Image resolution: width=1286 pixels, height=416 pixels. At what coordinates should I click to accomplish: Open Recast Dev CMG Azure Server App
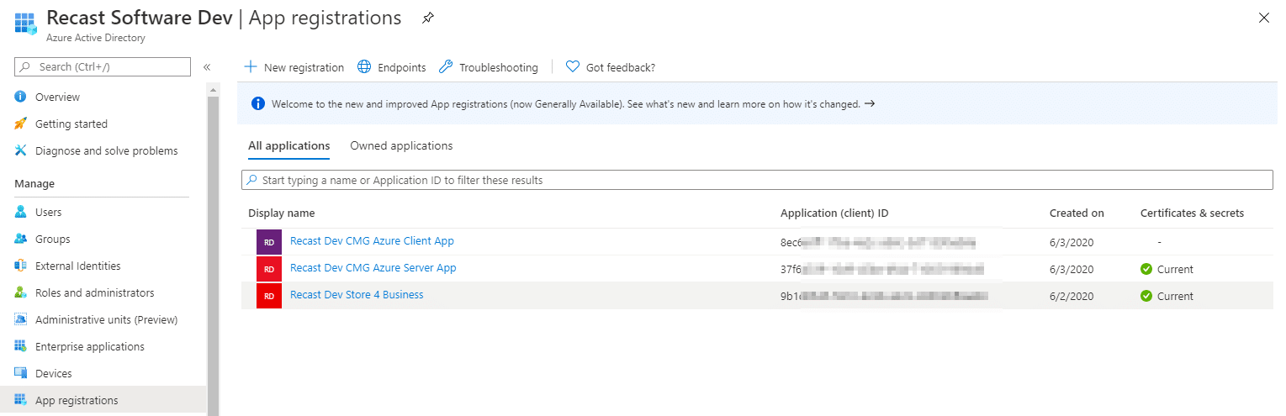(373, 268)
